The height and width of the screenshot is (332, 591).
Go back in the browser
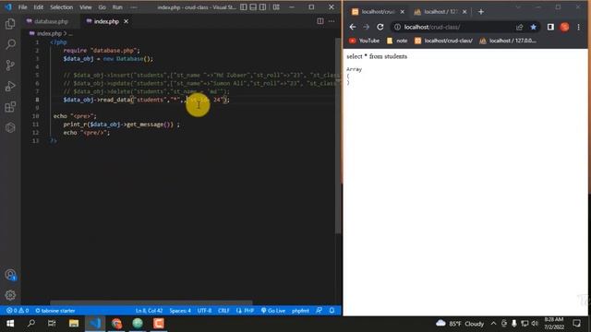click(353, 27)
